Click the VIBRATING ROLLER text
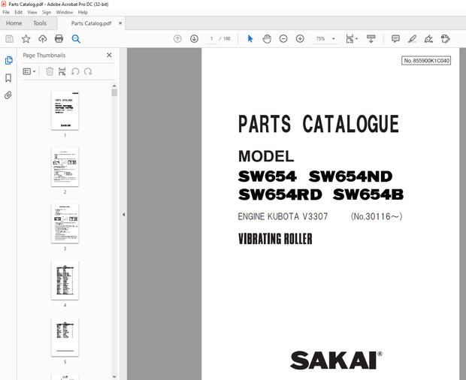This screenshot has height=380, width=466. tap(275, 239)
